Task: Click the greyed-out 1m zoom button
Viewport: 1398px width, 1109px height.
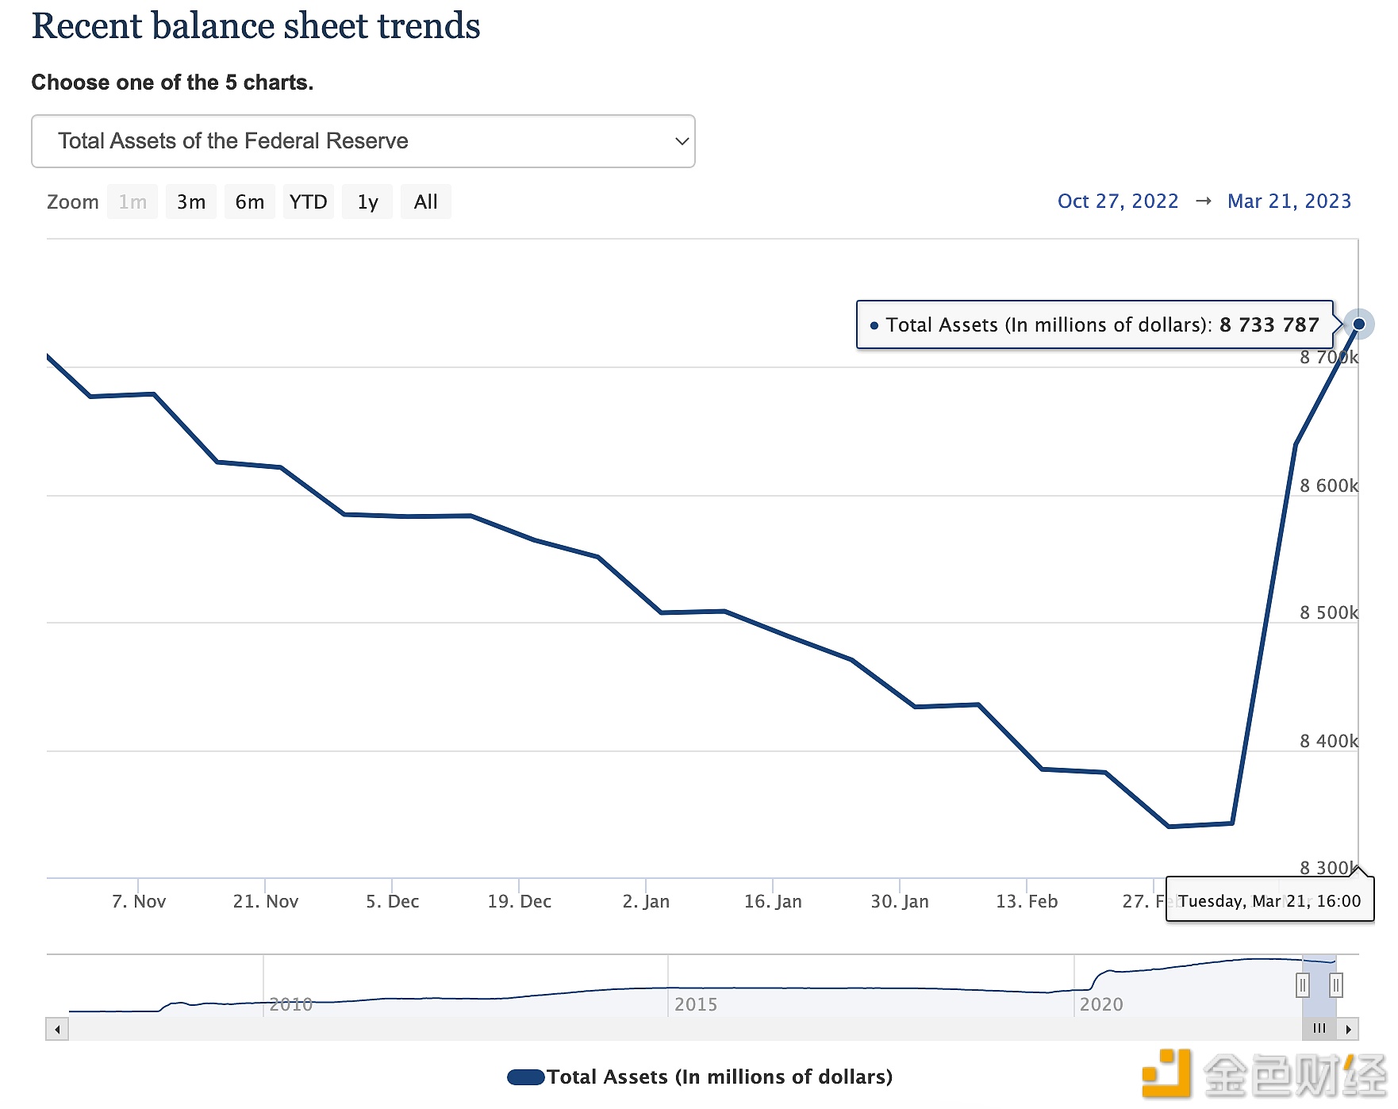Action: pos(133,202)
